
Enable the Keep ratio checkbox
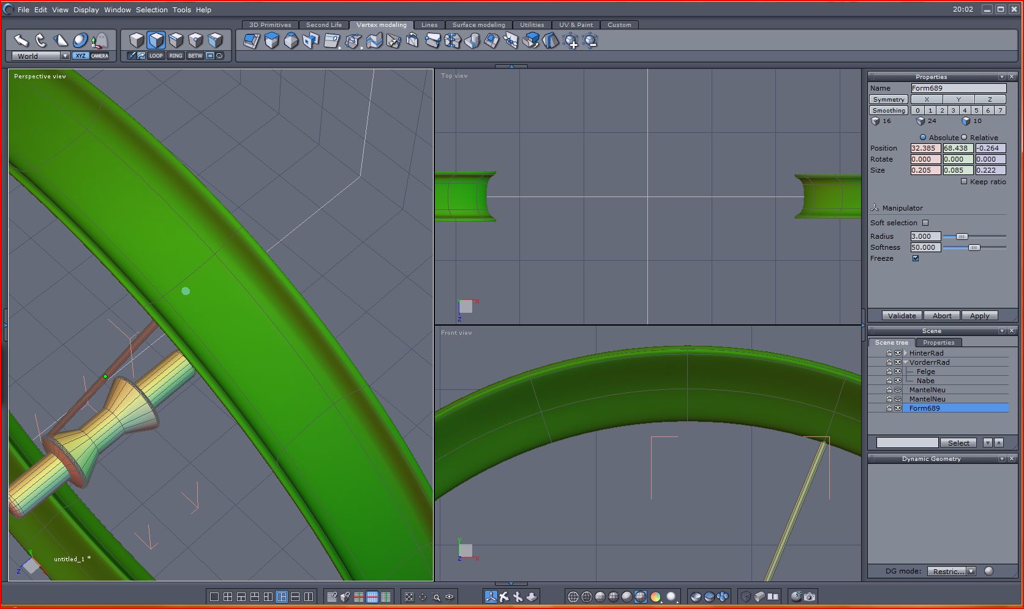coord(964,182)
